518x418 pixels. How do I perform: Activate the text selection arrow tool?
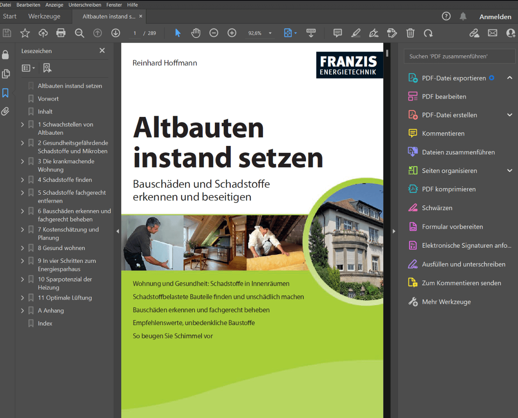pyautogui.click(x=177, y=33)
